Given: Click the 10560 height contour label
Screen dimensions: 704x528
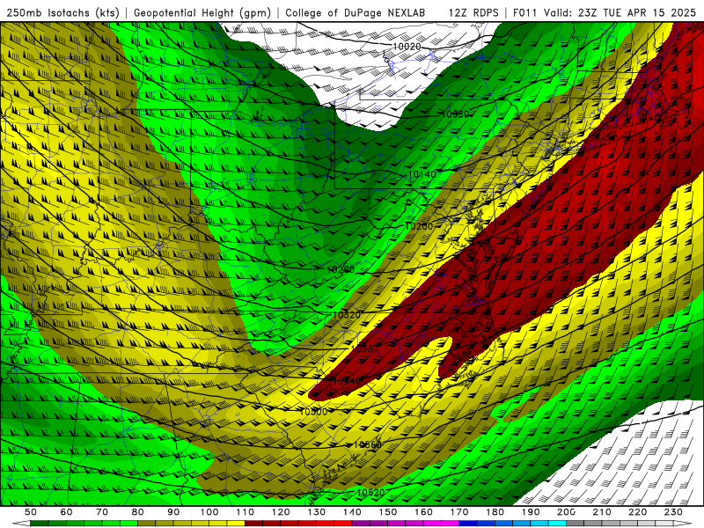Looking at the screenshot, I should [367, 444].
